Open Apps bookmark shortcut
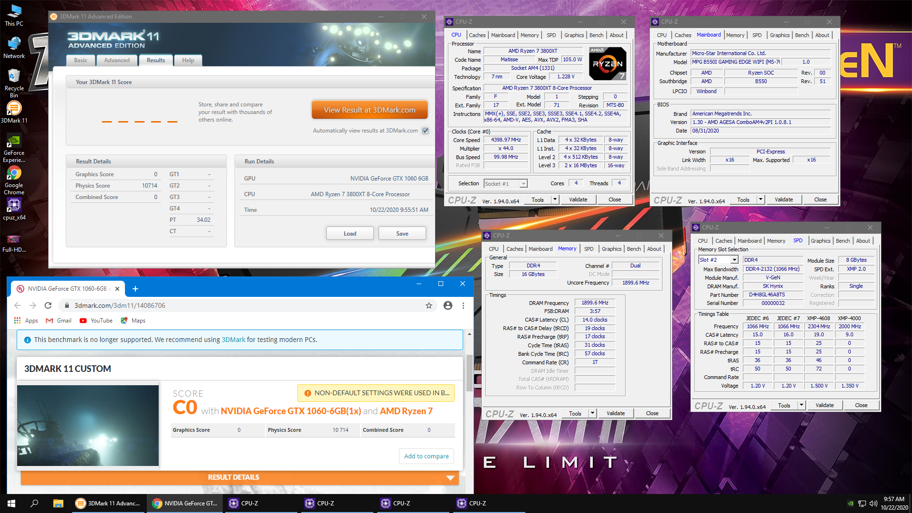The height and width of the screenshot is (513, 912). (x=26, y=321)
